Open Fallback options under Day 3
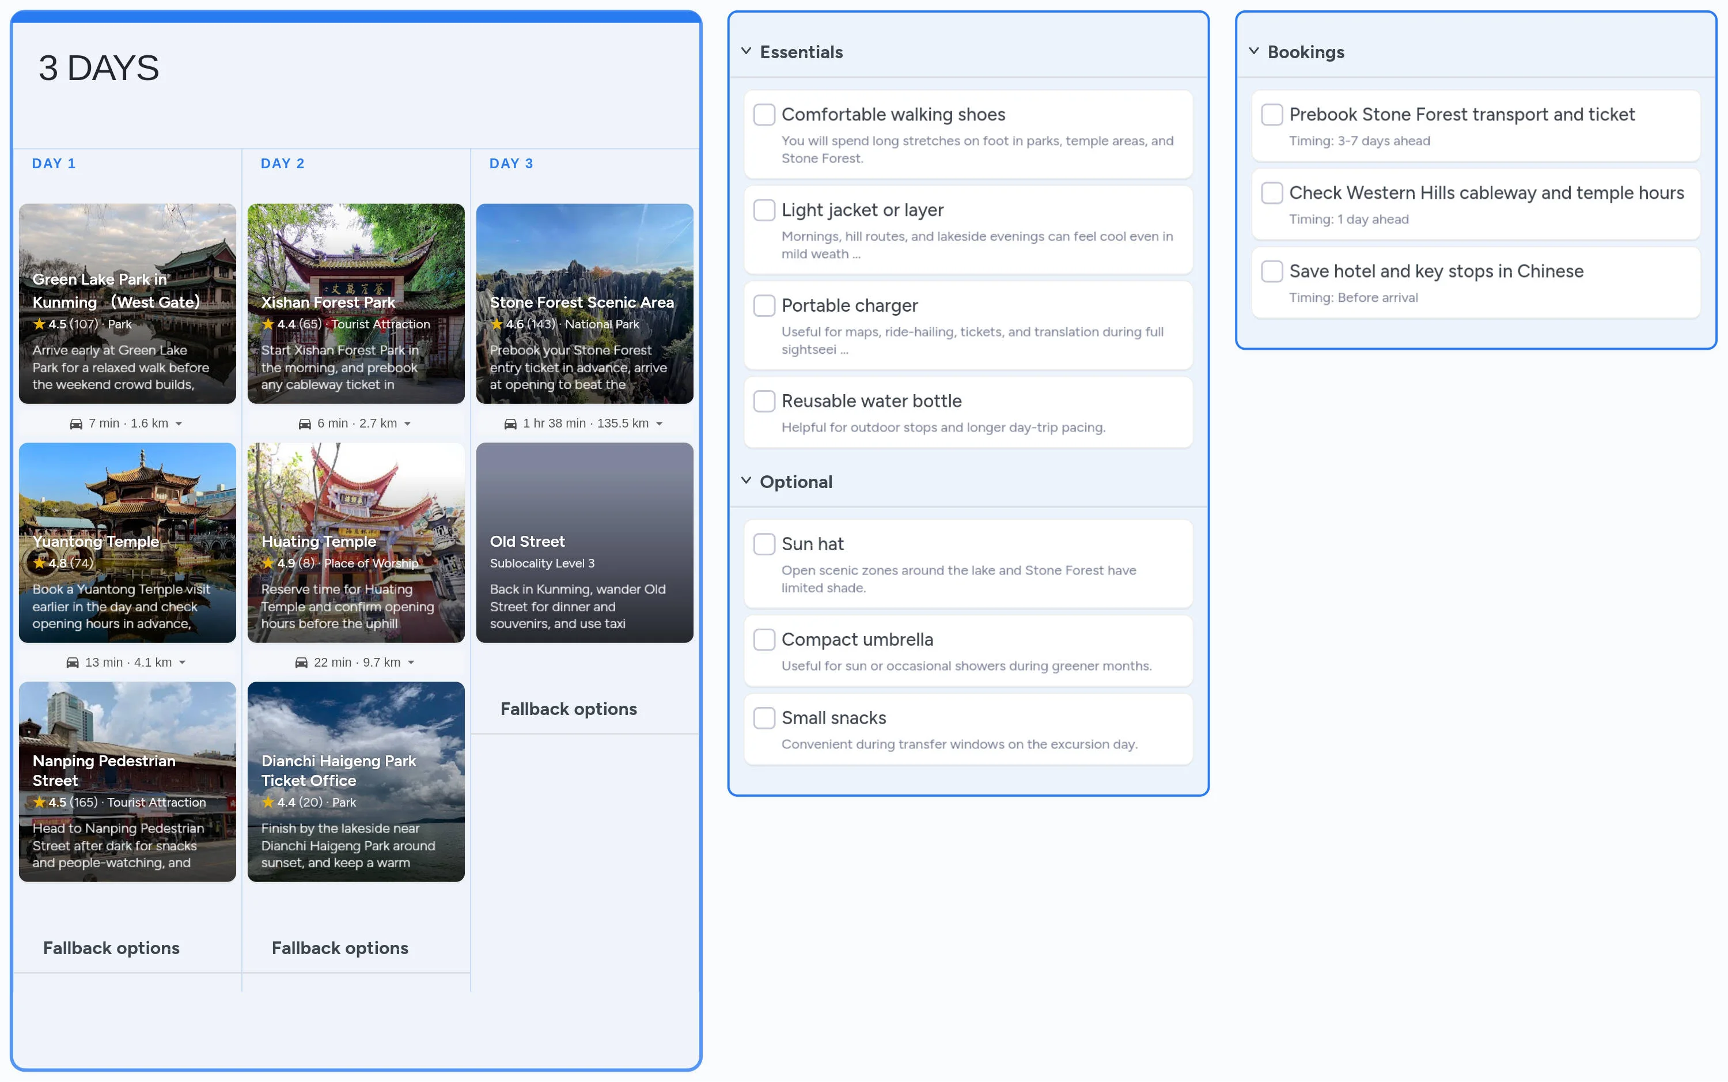 pos(569,709)
